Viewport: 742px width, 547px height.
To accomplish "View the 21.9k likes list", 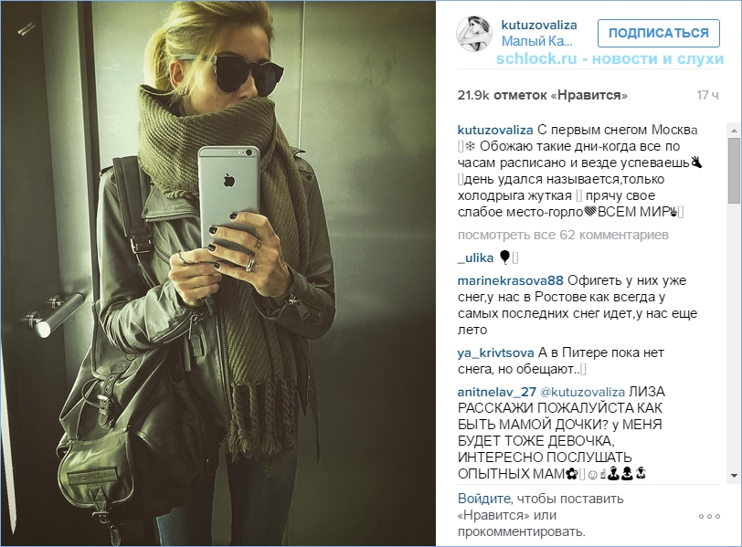I will [x=542, y=96].
